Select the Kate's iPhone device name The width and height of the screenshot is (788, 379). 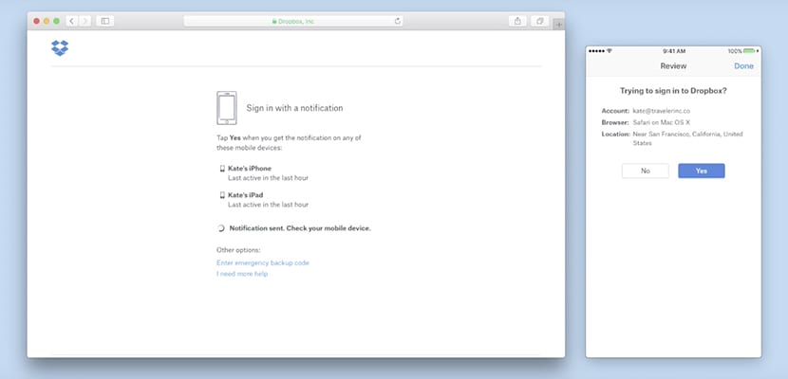[x=250, y=169]
